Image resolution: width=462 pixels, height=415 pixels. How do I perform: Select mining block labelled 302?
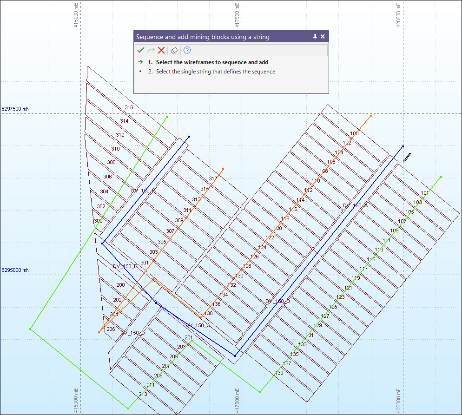pyautogui.click(x=101, y=206)
